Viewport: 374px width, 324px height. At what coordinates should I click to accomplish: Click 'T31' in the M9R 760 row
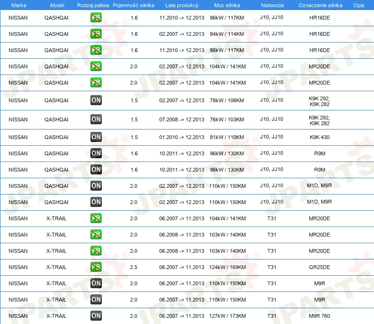(272, 316)
